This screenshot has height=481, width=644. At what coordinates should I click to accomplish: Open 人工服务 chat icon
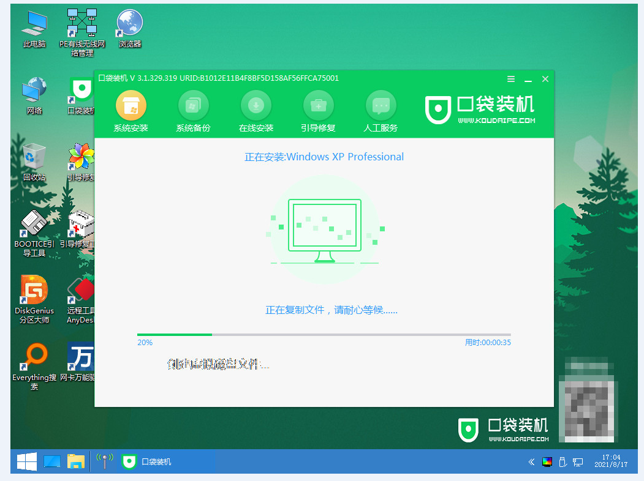tap(381, 106)
